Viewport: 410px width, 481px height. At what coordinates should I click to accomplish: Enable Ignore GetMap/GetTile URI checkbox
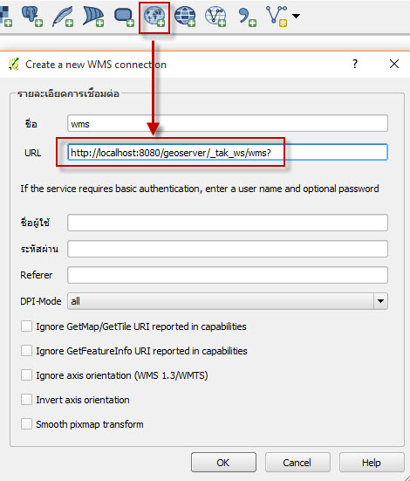26,326
